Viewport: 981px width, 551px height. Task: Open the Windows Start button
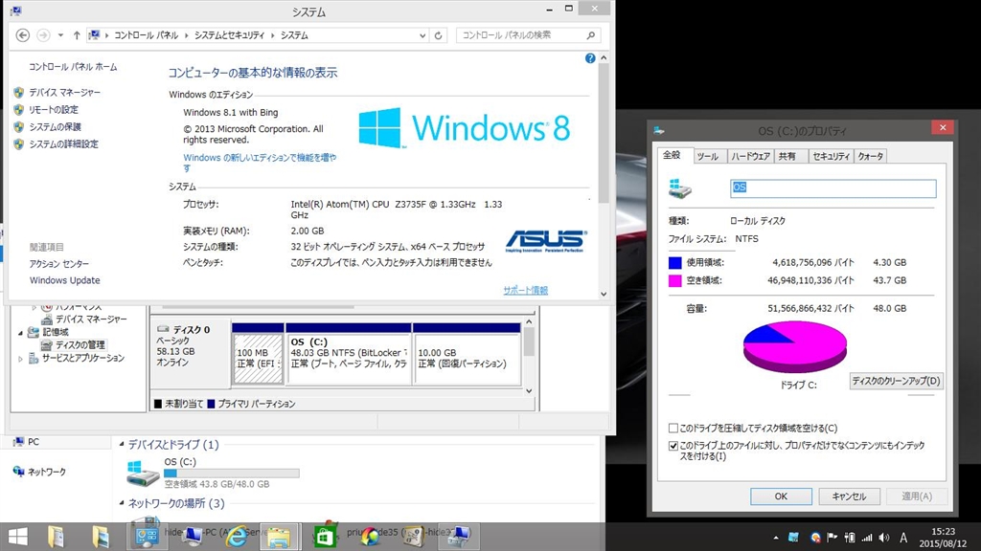[17, 538]
